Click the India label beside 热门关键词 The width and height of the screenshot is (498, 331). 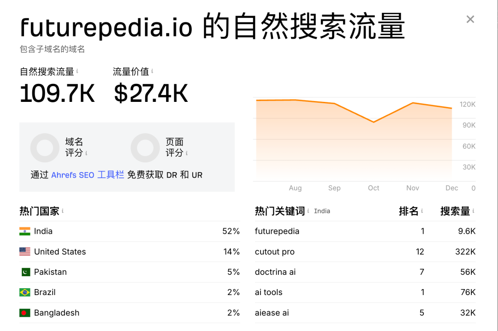(x=322, y=211)
